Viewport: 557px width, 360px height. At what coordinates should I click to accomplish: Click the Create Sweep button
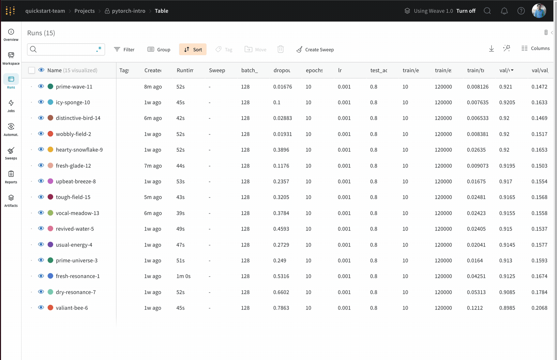pyautogui.click(x=315, y=49)
